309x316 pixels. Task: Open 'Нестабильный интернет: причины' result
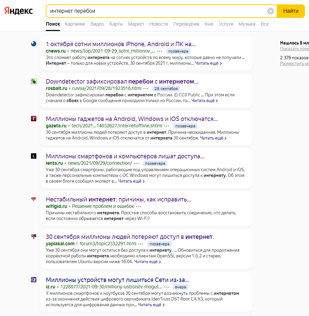point(118,199)
